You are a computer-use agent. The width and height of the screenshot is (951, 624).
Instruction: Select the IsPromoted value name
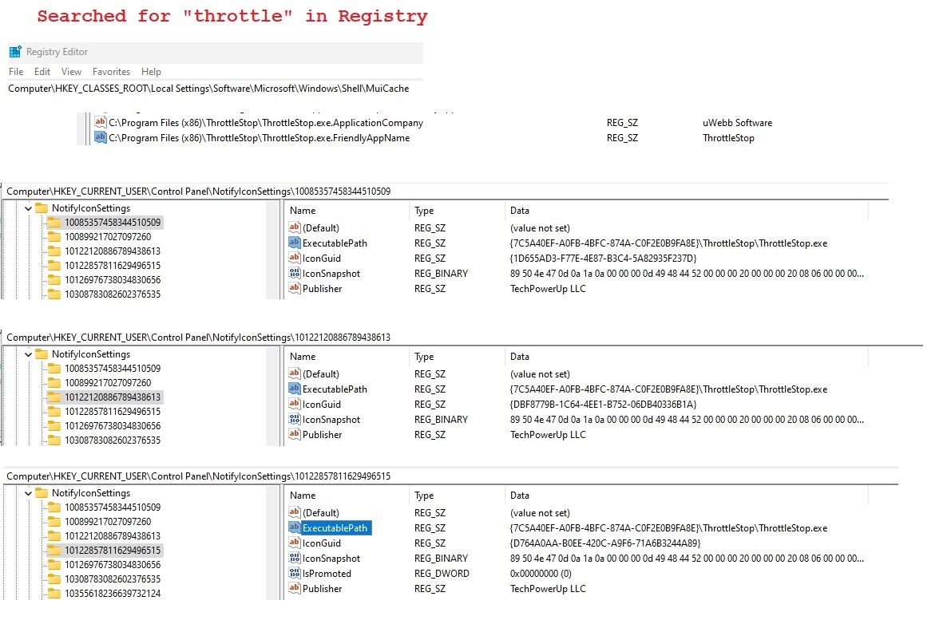[x=327, y=574]
